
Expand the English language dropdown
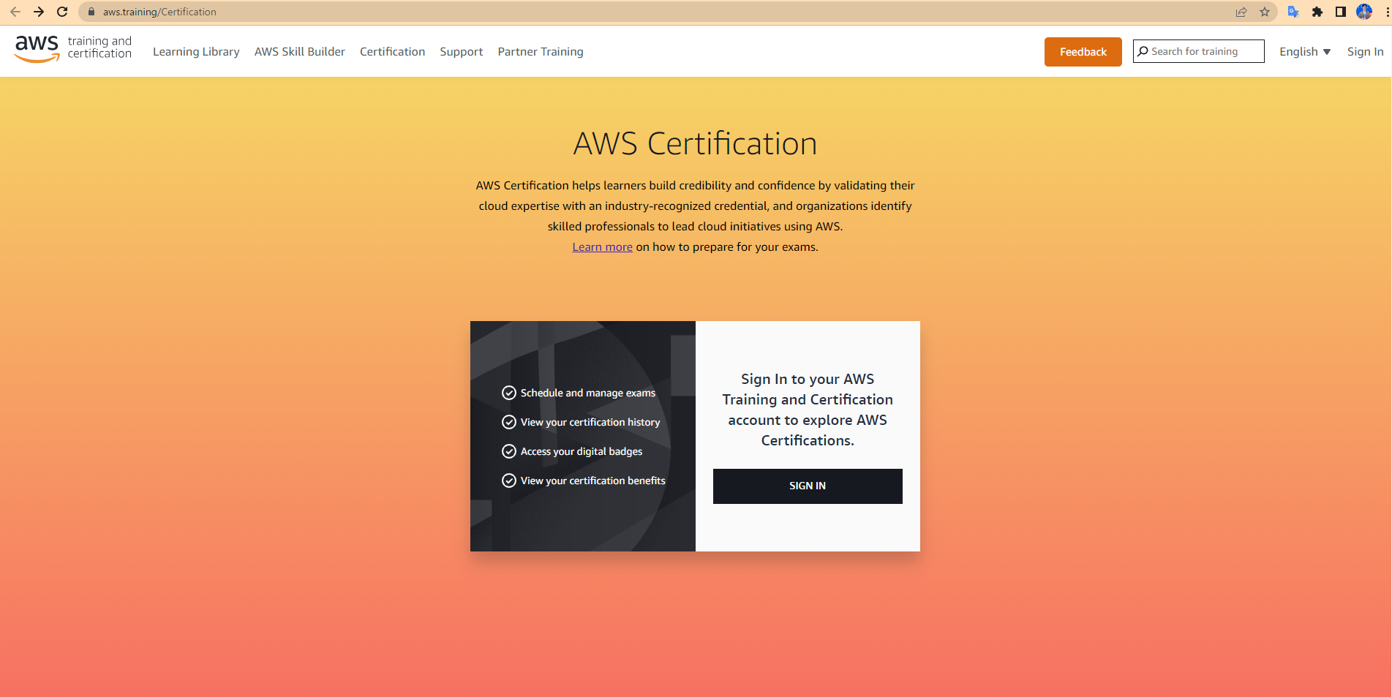click(1305, 52)
